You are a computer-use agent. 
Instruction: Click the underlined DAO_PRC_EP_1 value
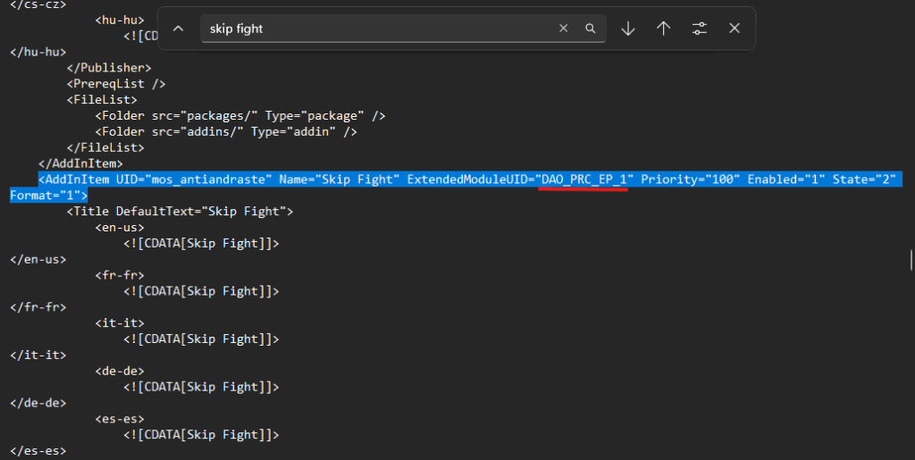pyautogui.click(x=584, y=180)
